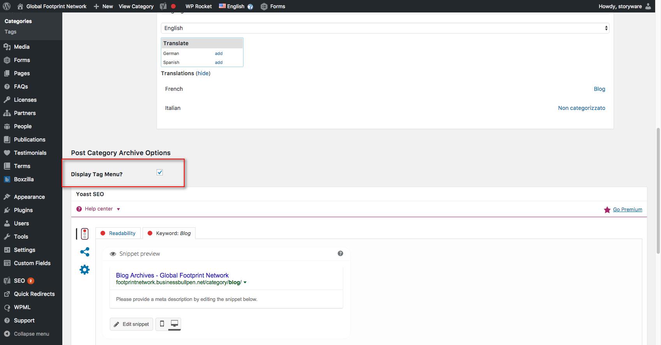This screenshot has width=661, height=345.
Task: Open the French translation Blog link
Action: pyautogui.click(x=599, y=89)
